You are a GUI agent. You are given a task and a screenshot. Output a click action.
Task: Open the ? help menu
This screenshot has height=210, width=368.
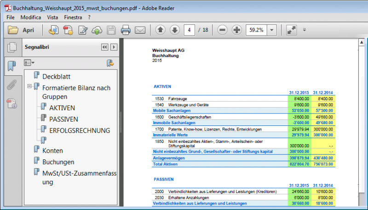pos(89,17)
